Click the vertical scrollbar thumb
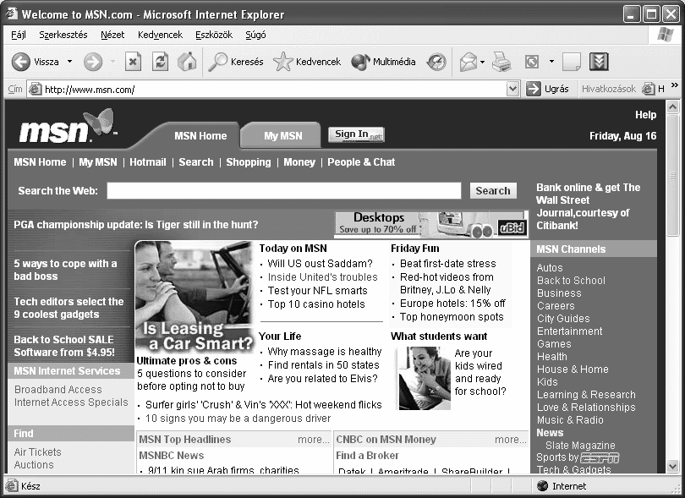 pos(673,175)
